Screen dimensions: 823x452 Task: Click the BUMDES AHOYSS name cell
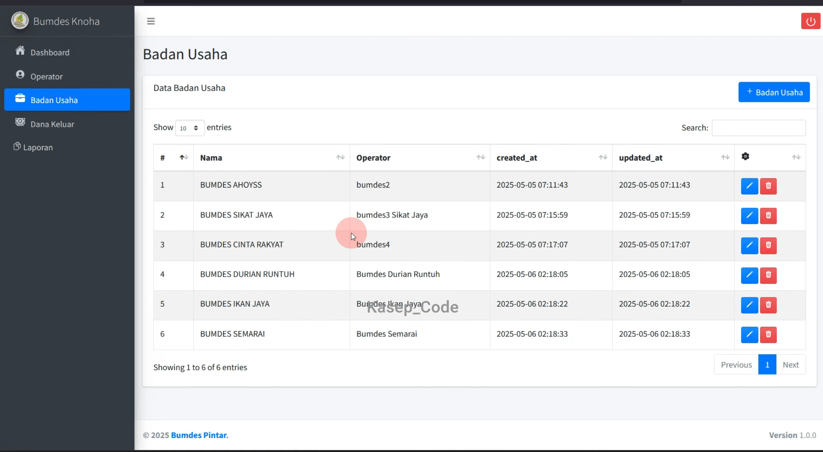pos(271,186)
